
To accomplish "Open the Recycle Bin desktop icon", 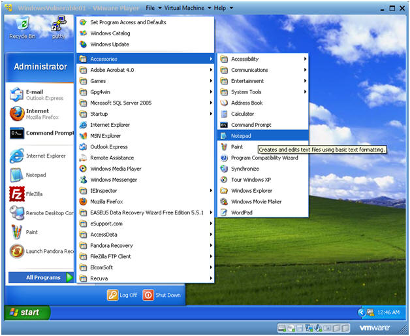I will pyautogui.click(x=22, y=27).
